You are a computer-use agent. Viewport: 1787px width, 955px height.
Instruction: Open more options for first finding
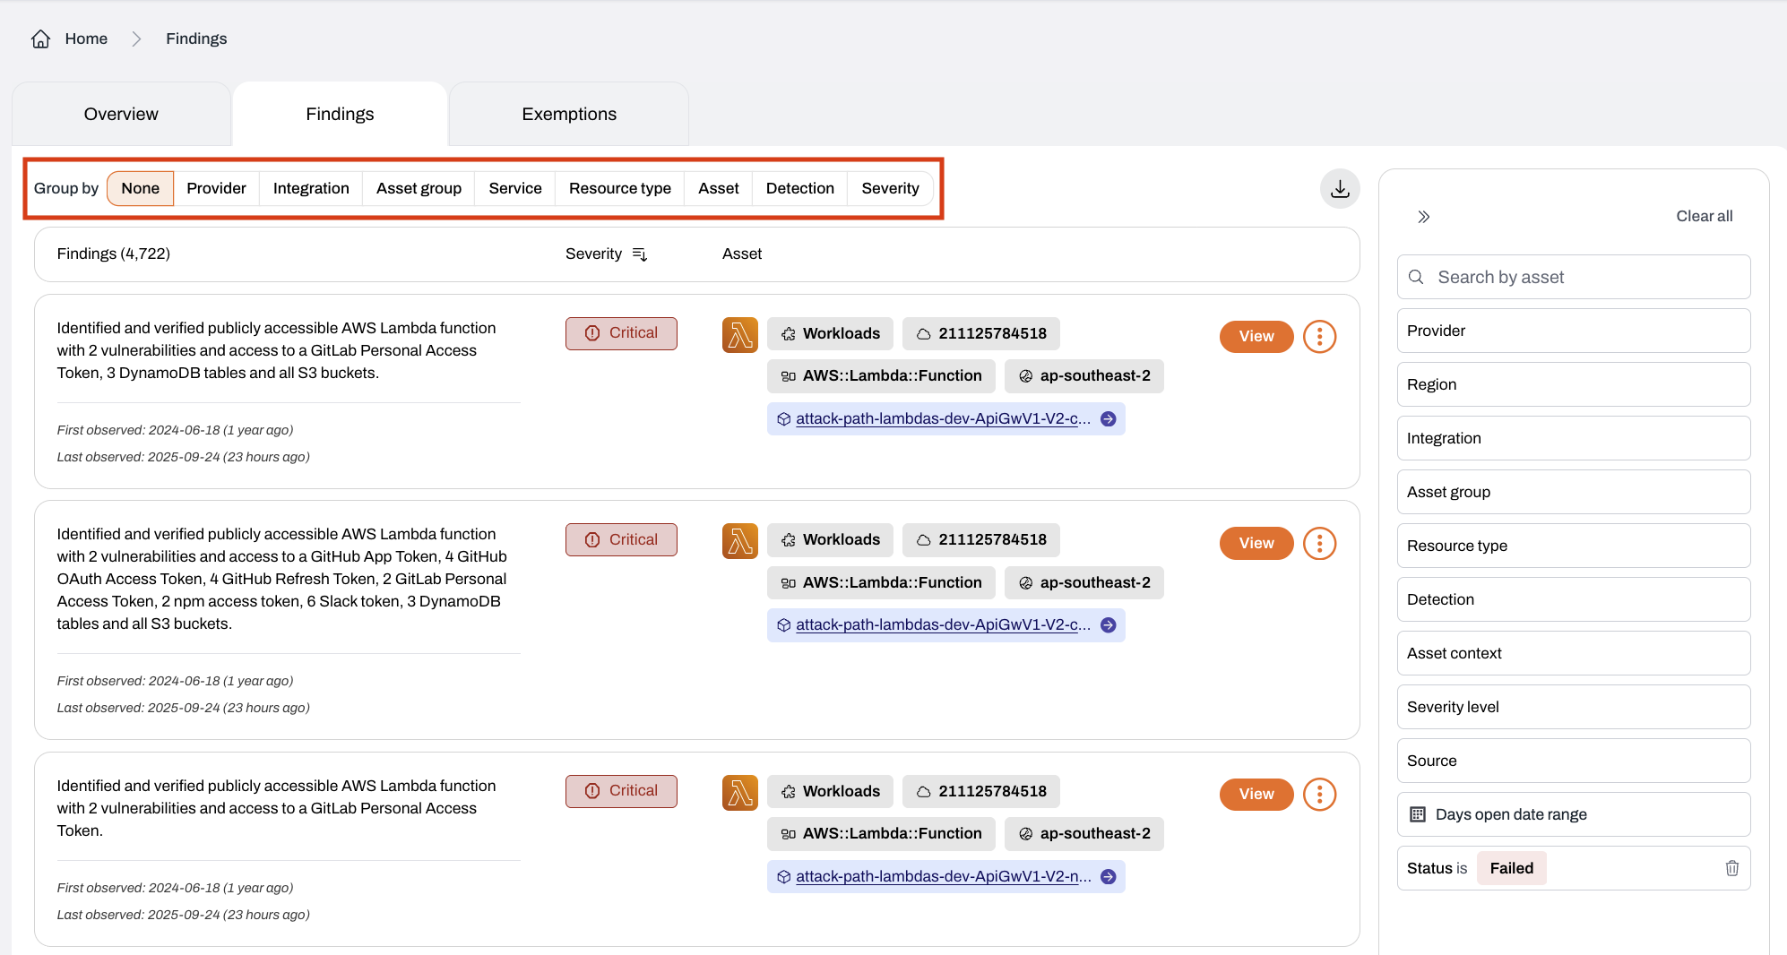[x=1319, y=337]
